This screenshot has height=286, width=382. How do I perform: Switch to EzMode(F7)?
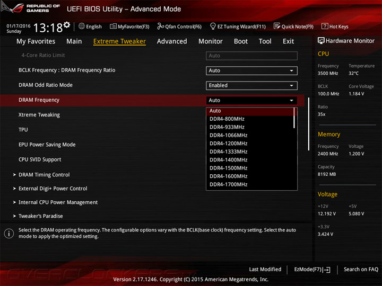coord(312,270)
